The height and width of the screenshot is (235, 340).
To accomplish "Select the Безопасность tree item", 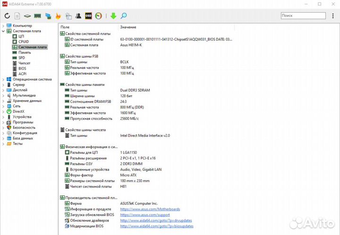I will coord(24,127).
